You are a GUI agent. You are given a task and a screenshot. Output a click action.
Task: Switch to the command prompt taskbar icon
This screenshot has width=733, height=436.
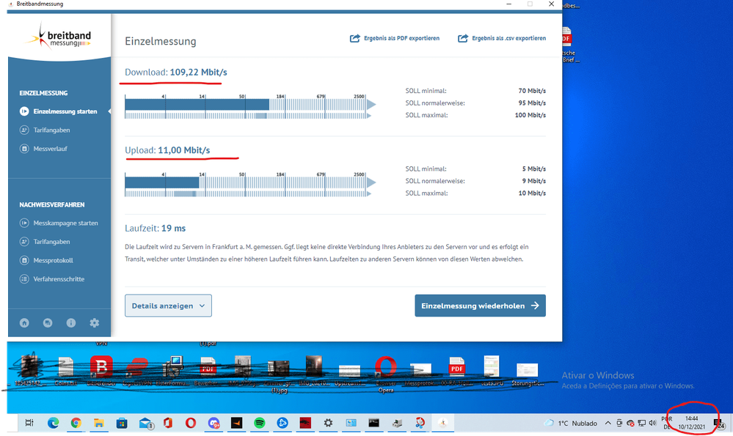373,423
